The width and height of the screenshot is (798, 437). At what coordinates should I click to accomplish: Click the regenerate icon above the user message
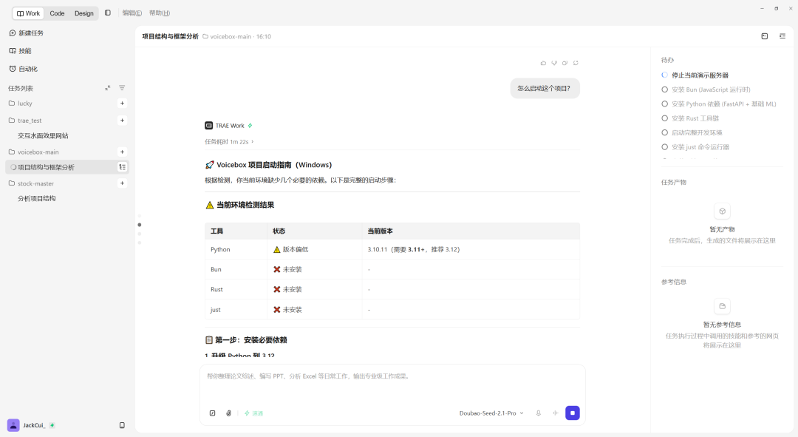click(576, 63)
